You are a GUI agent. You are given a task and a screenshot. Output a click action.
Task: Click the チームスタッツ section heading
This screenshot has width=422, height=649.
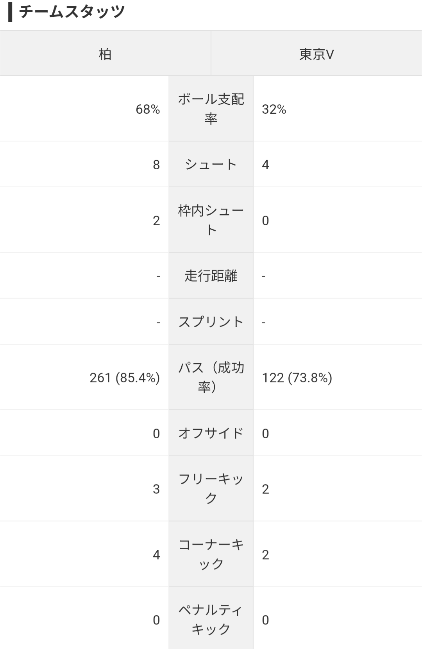tap(72, 12)
